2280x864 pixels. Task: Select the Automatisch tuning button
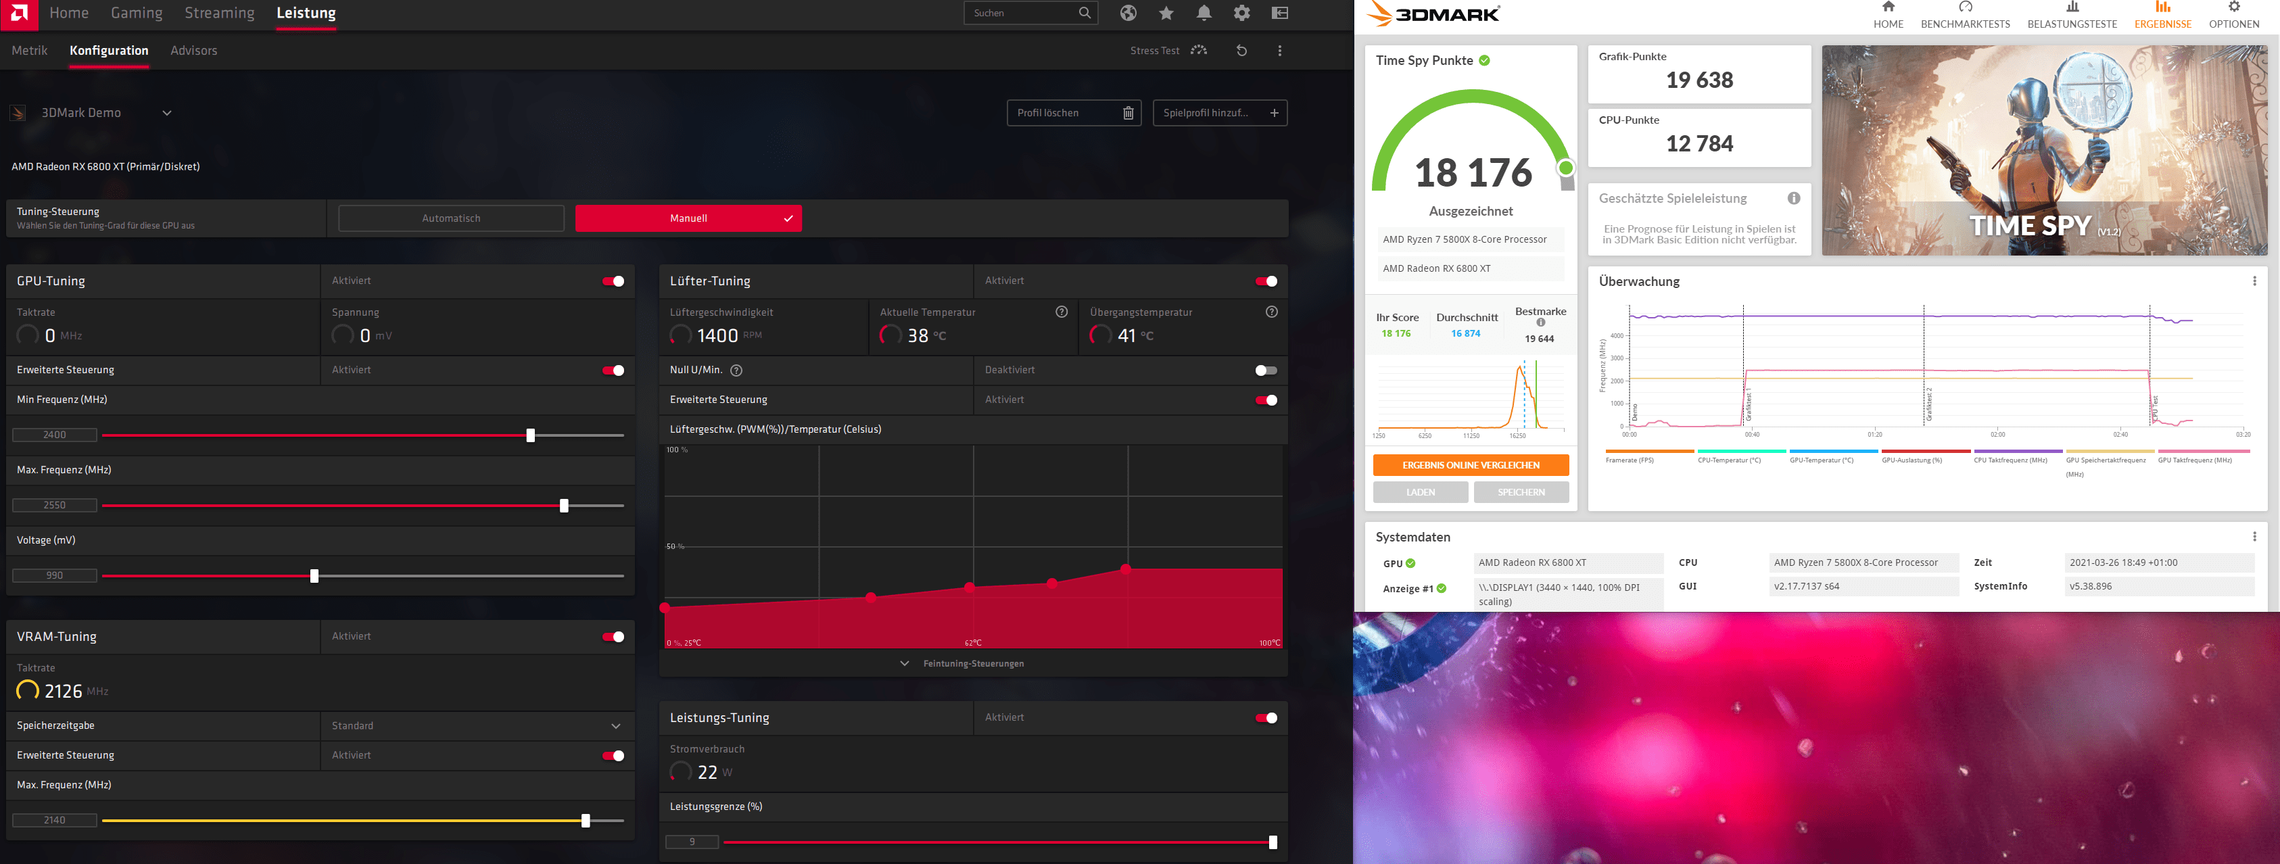(x=450, y=218)
